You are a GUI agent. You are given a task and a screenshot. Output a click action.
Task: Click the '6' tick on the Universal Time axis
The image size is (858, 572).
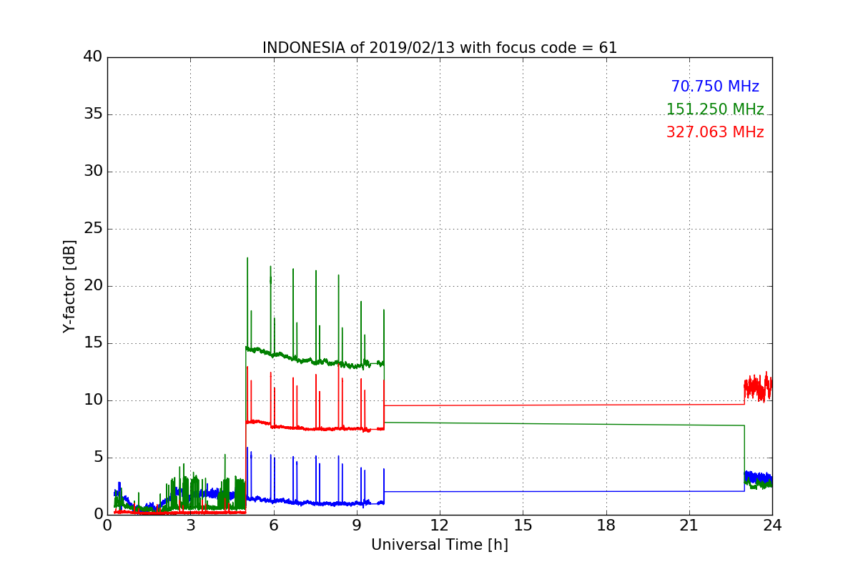274,526
